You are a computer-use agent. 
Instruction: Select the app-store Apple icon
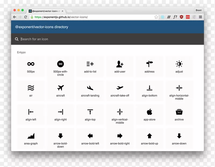pyautogui.click(x=149, y=112)
